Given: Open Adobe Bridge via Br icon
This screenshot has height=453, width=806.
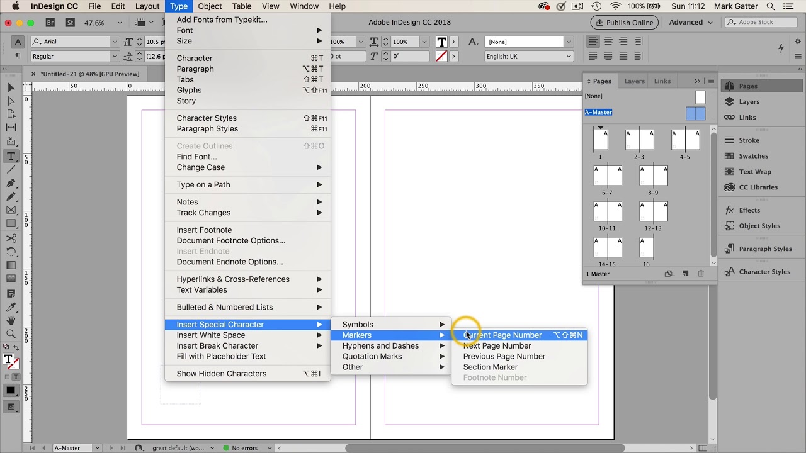Looking at the screenshot, I should click(x=51, y=23).
